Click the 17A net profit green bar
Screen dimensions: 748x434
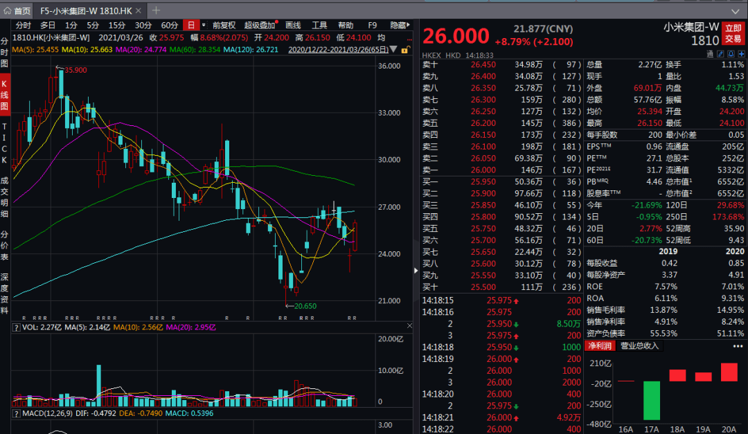click(x=652, y=400)
